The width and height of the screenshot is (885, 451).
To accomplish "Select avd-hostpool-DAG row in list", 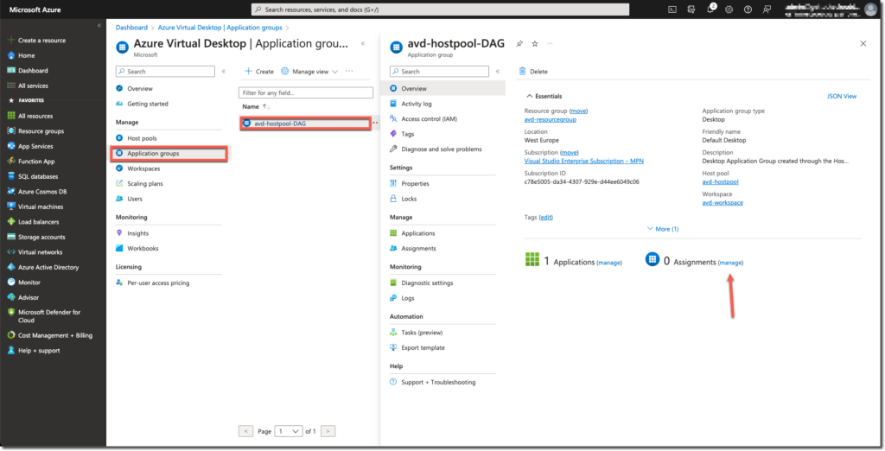I will [305, 123].
